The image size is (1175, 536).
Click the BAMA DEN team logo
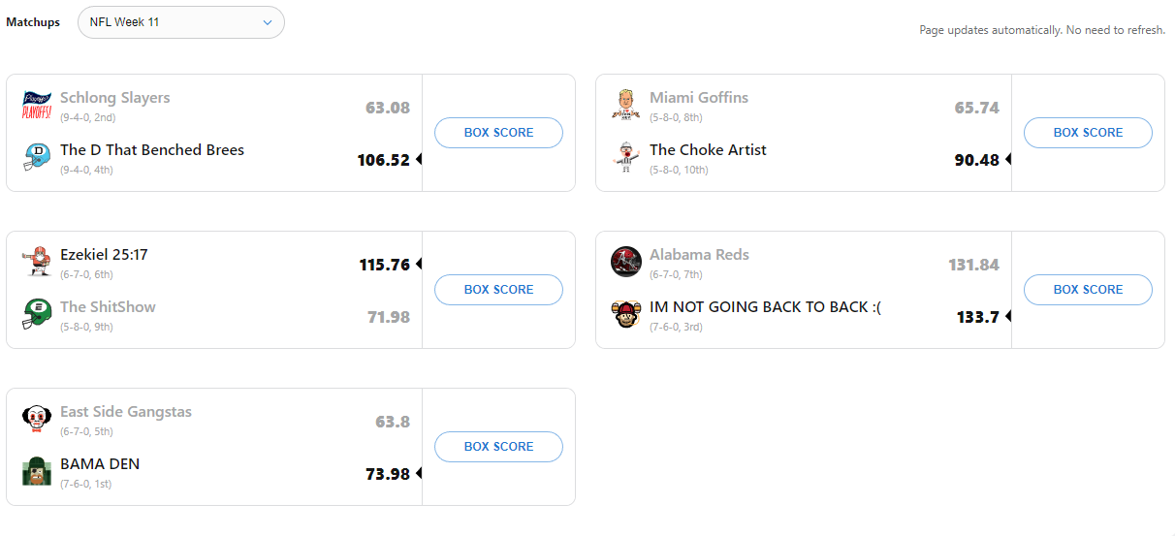tap(36, 471)
